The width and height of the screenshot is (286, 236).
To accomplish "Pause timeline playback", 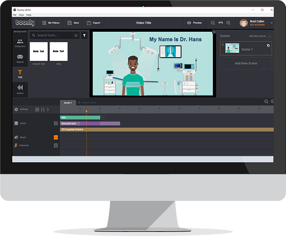I will click(x=43, y=109).
